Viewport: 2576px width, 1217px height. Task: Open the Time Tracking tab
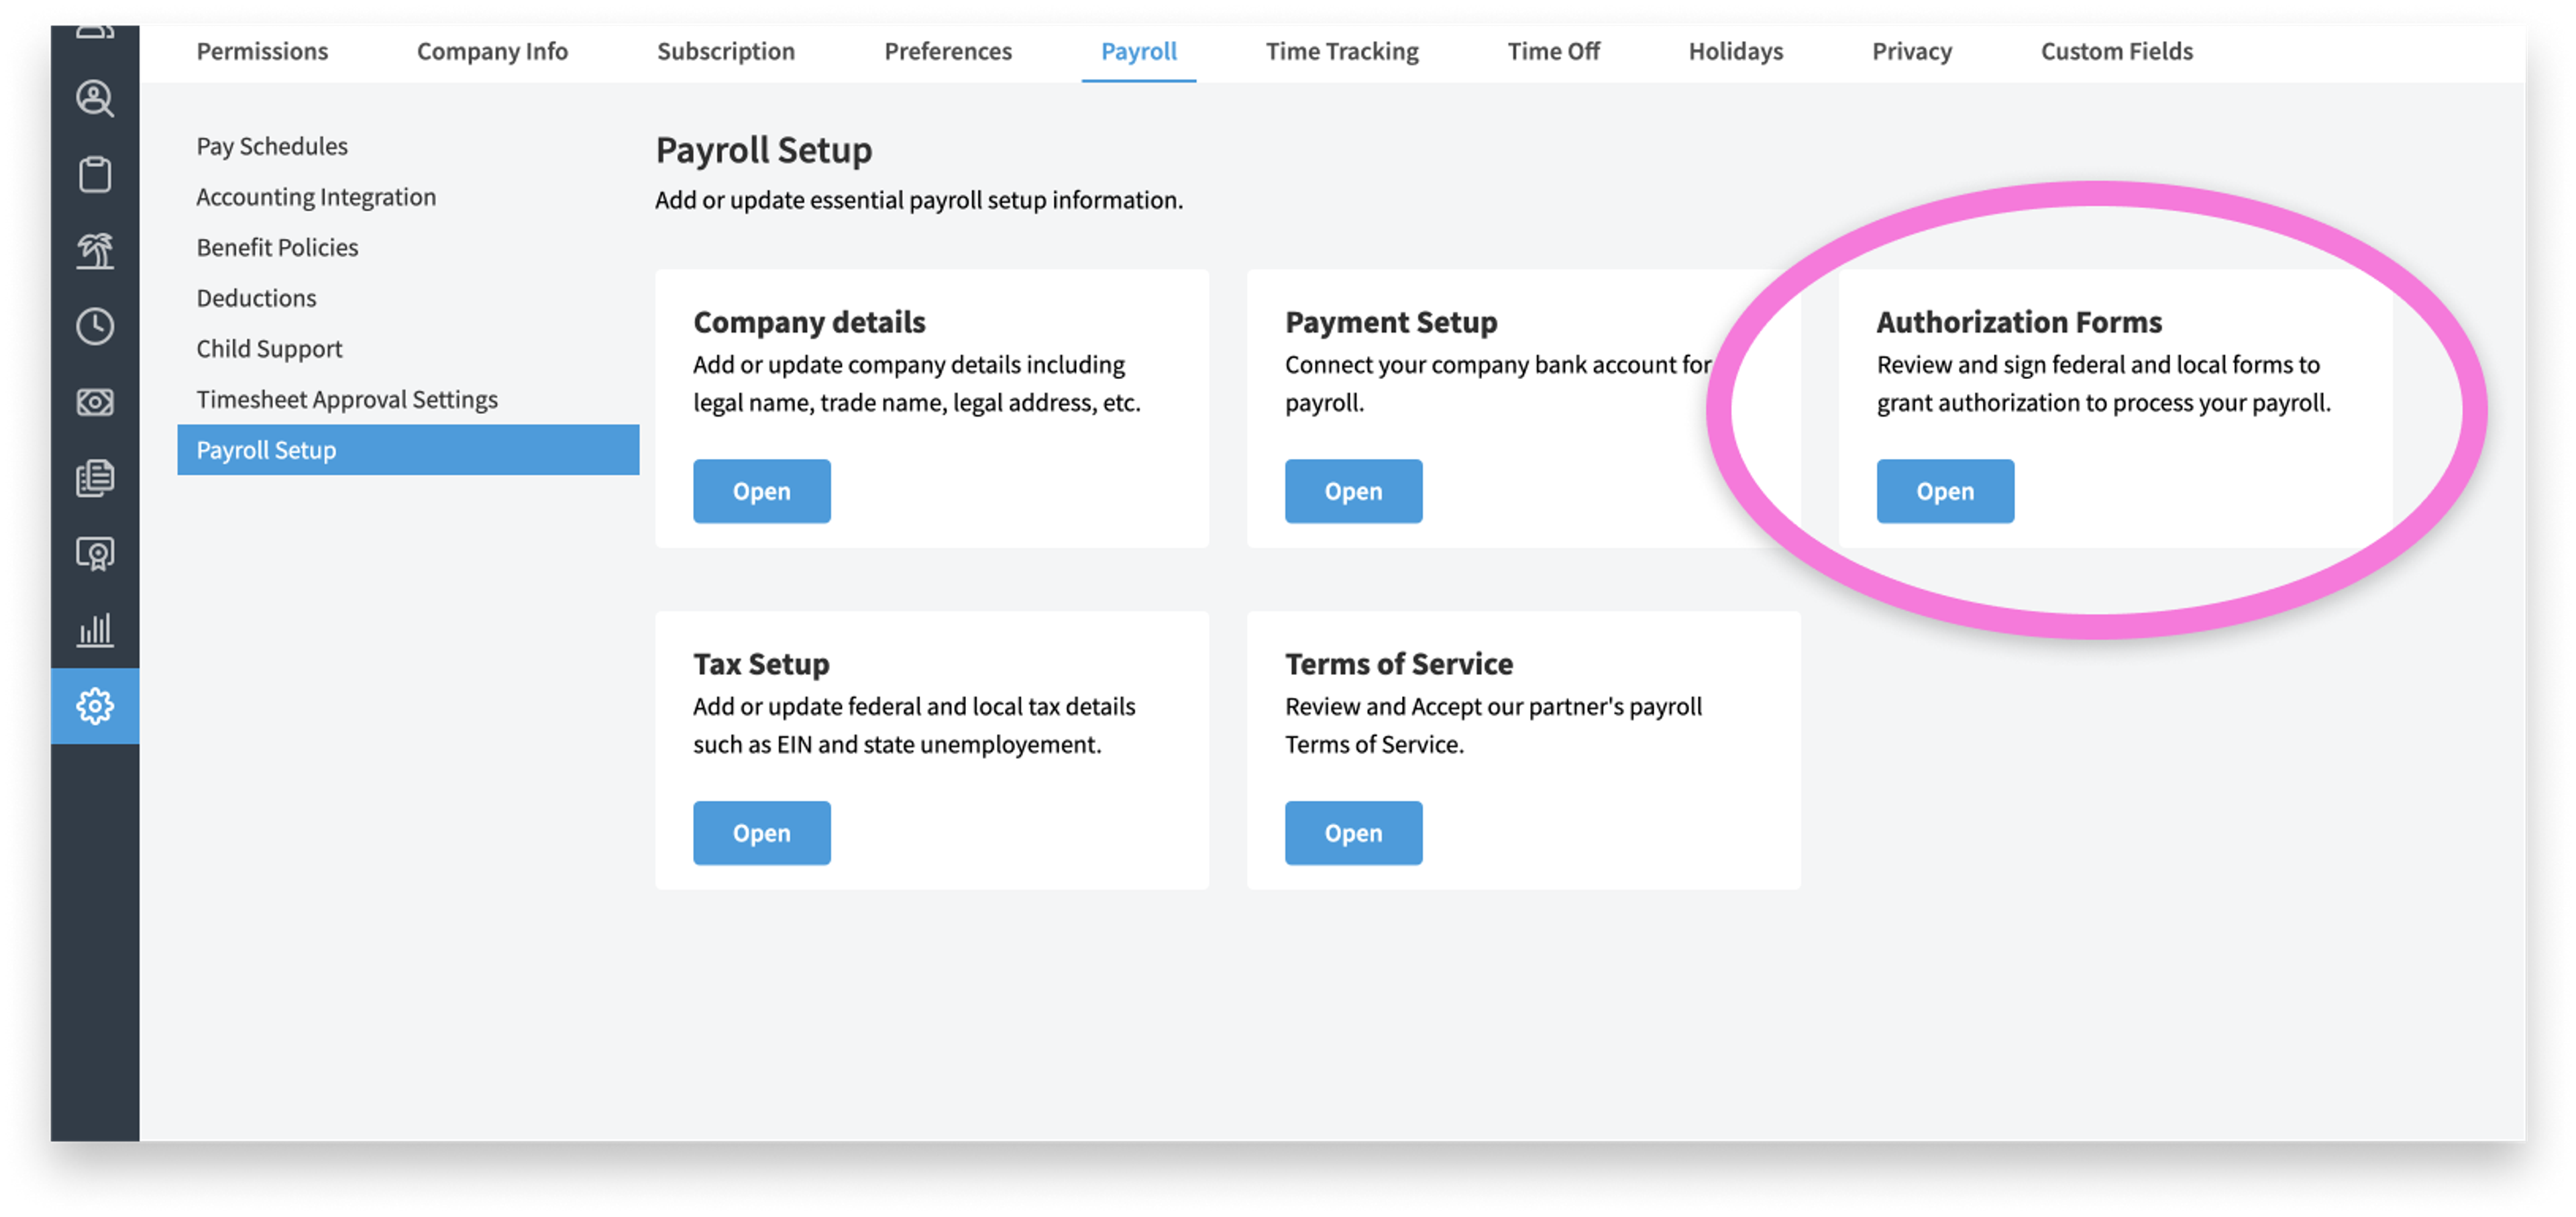click(1342, 51)
